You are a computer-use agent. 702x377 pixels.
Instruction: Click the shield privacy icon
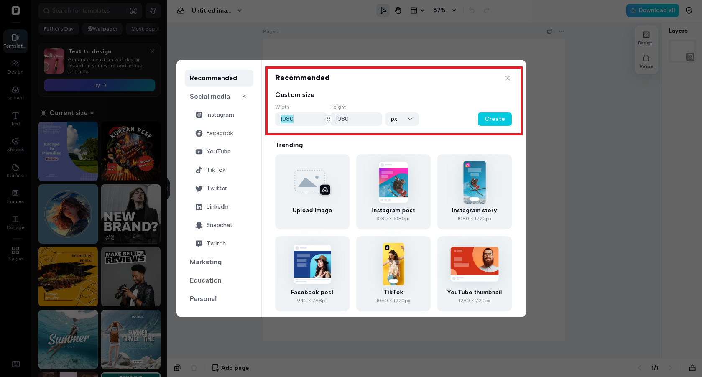tap(689, 10)
